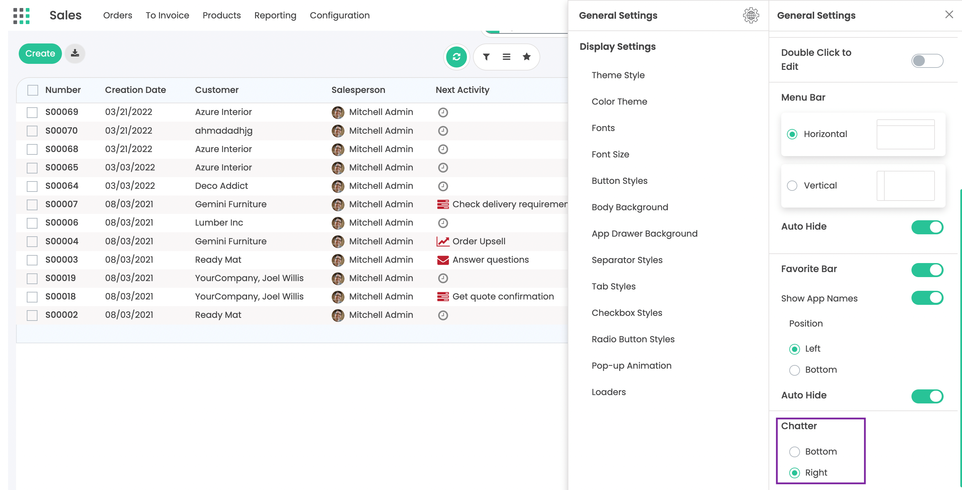
Task: Enable Double Click to Edit toggle
Action: click(x=927, y=60)
